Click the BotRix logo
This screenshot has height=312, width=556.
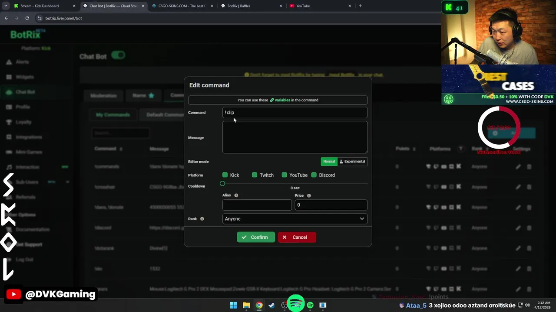[27, 35]
